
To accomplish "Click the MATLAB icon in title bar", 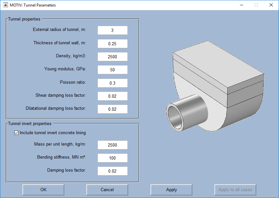I will click(x=6, y=5).
